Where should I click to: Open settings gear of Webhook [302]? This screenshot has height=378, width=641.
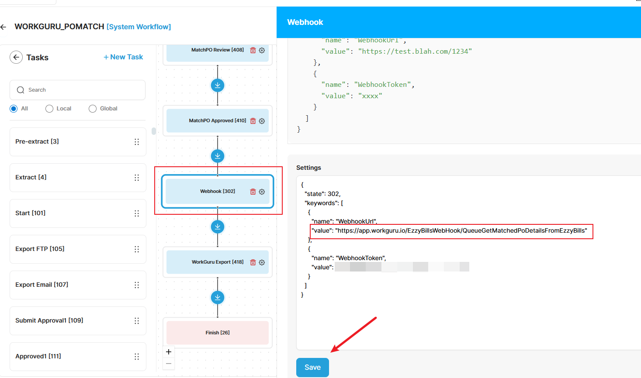pyautogui.click(x=262, y=192)
